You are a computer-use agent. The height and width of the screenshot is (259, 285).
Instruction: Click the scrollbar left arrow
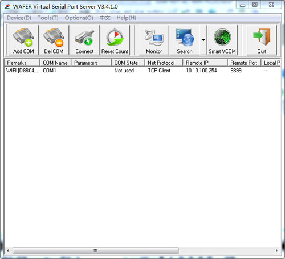pos(8,250)
